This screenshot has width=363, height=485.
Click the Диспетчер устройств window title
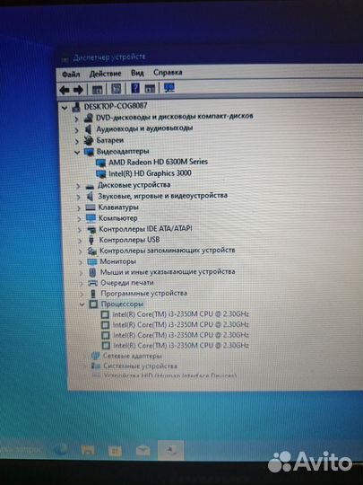pos(109,57)
